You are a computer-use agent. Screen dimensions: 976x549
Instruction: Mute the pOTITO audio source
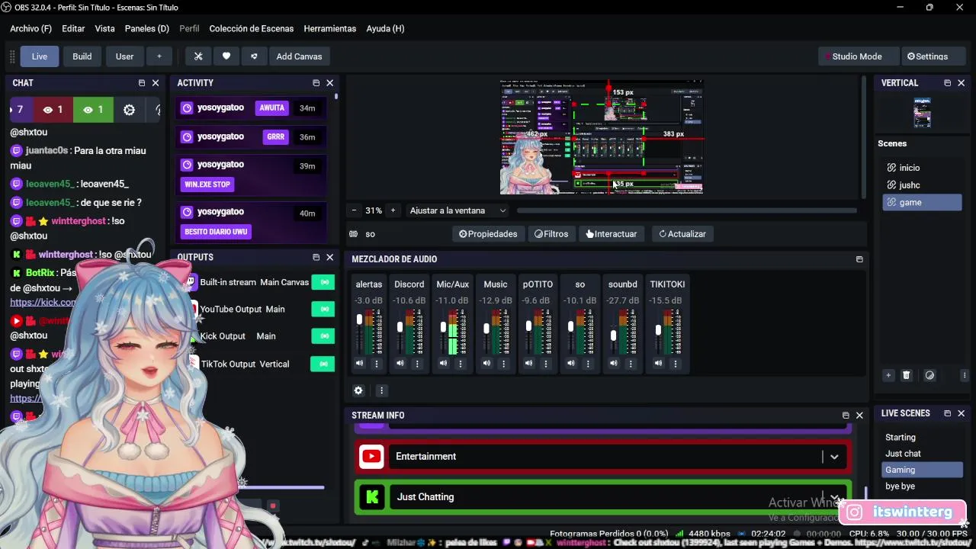point(529,364)
